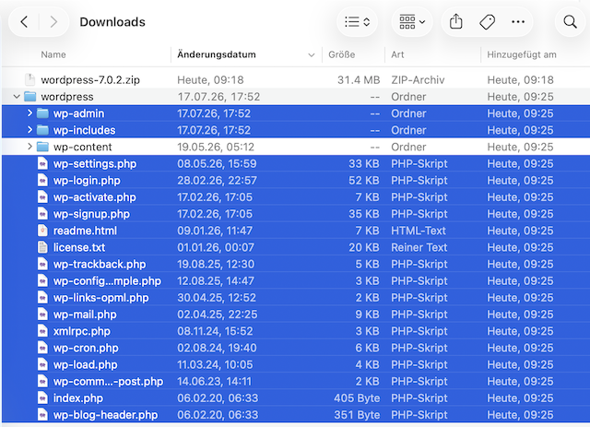590x427 pixels.
Task: Click the license.txt file icon
Action: (x=43, y=247)
